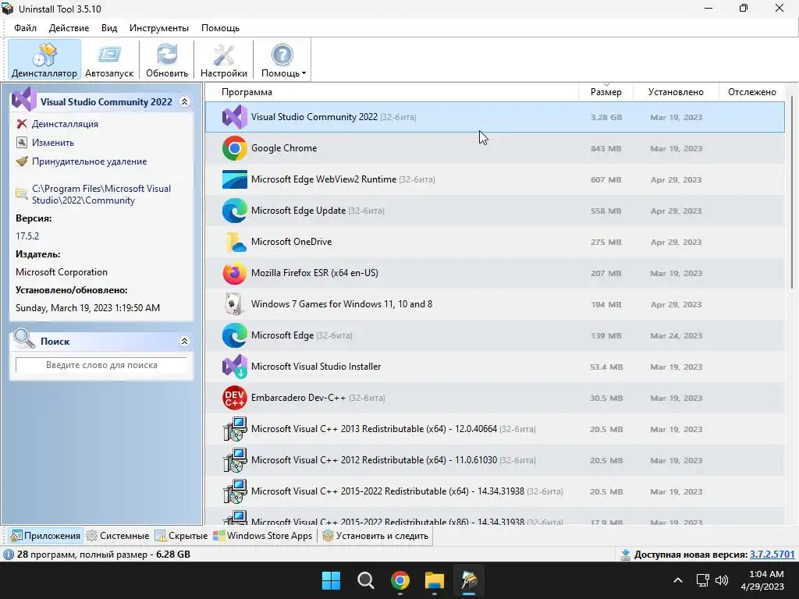
Task: Open the network icon in system tray
Action: (703, 580)
